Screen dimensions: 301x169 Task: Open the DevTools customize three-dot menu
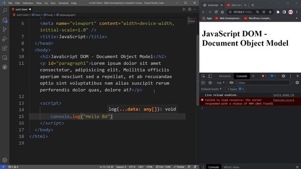291,76
